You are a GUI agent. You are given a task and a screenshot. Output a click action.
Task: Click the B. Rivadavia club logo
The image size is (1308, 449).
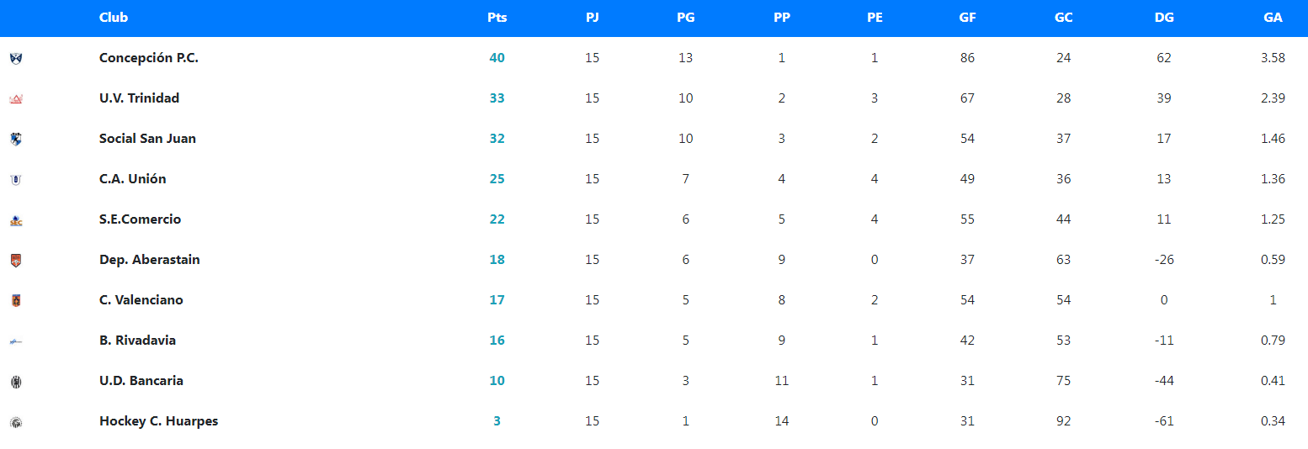(16, 341)
